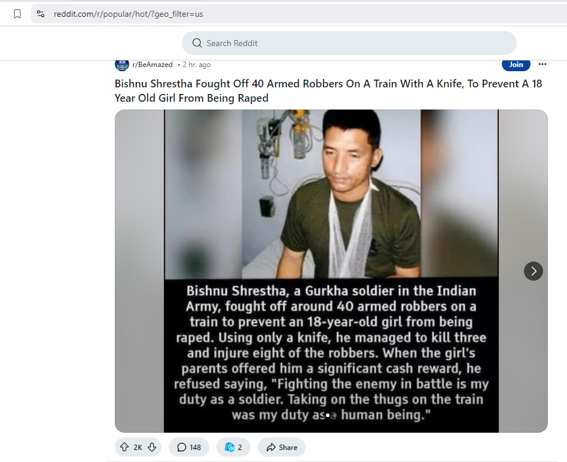Open the 148 comments
The height and width of the screenshot is (462, 567).
pyautogui.click(x=189, y=447)
